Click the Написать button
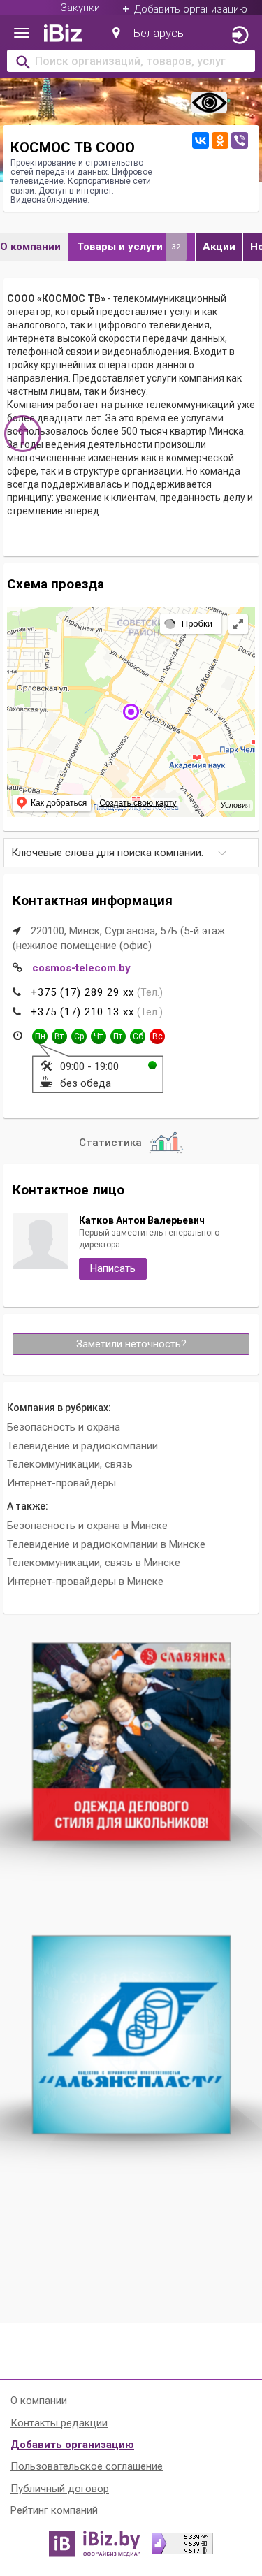Screen dimensions: 262x2576 coord(113,1268)
